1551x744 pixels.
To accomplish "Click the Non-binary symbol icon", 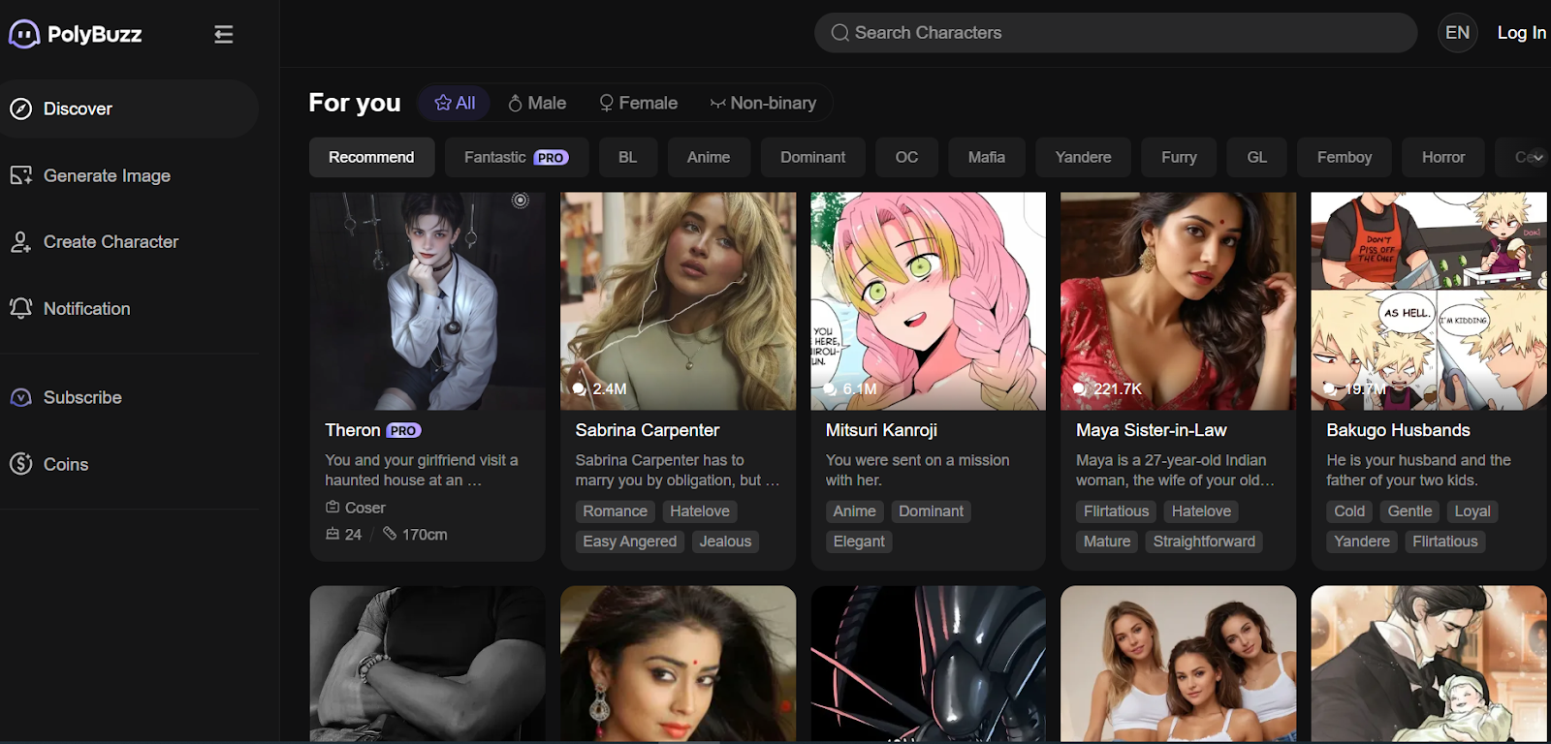I will coord(718,103).
